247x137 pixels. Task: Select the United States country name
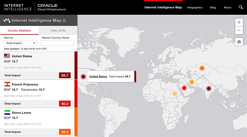22,56
